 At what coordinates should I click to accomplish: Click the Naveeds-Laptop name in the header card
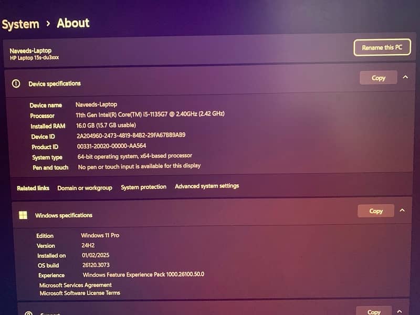[30, 50]
